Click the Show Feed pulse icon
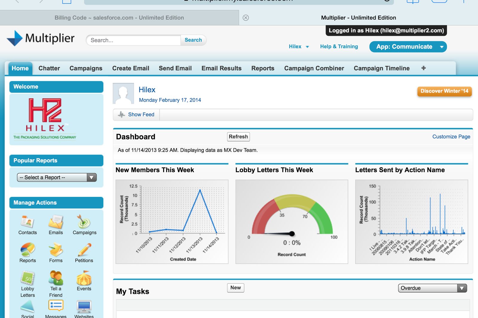 point(121,115)
